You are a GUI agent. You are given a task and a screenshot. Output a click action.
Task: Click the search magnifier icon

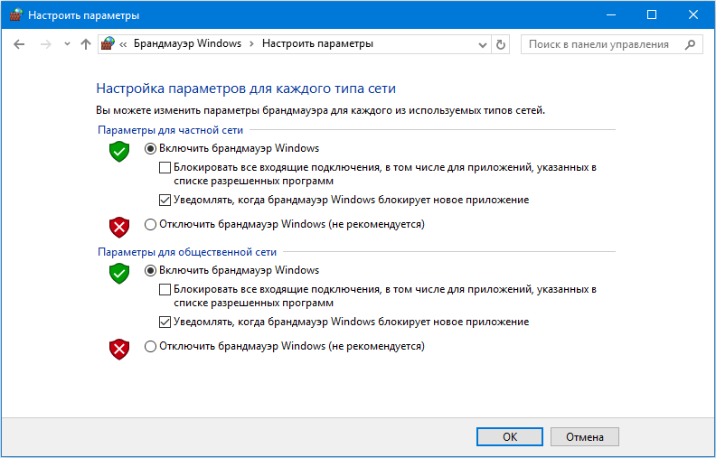point(689,43)
